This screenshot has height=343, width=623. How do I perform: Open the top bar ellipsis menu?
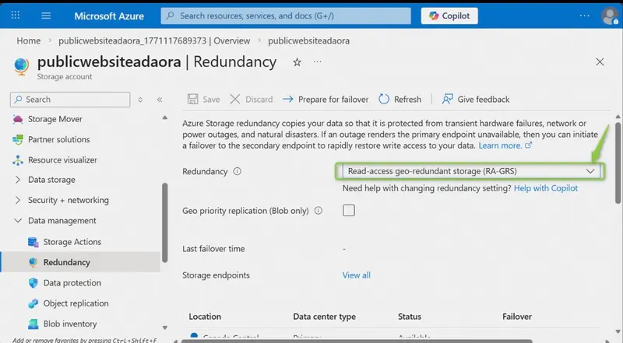[585, 16]
